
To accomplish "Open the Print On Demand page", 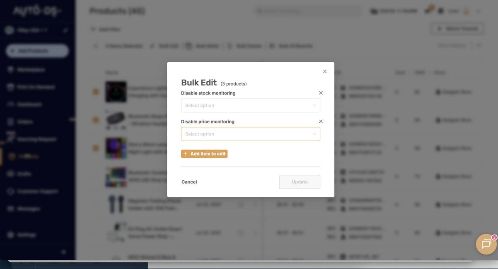I will pyautogui.click(x=32, y=87).
